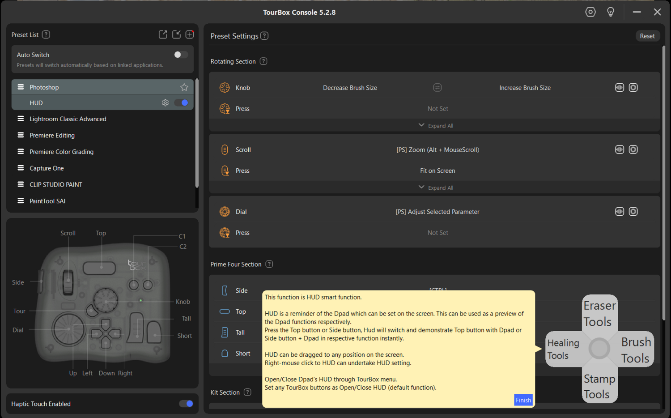Click the C1 label on device diagram
The width and height of the screenshot is (671, 418).
pyautogui.click(x=182, y=236)
